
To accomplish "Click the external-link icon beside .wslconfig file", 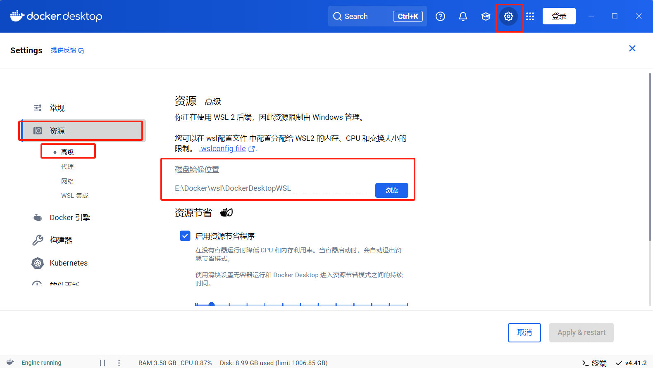I will [251, 149].
